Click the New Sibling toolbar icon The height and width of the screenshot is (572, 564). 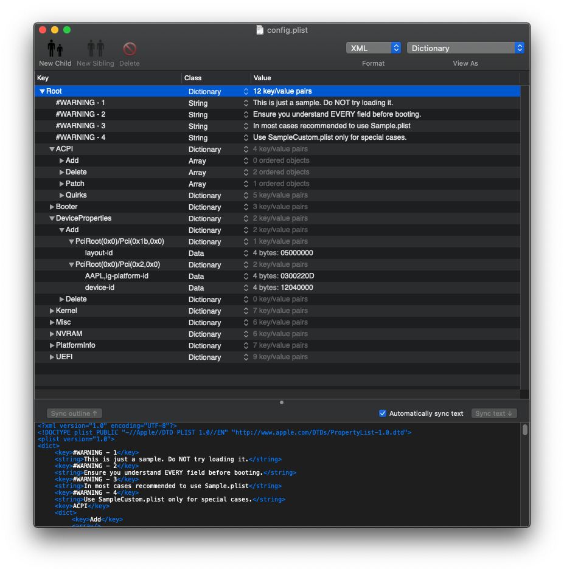tap(96, 49)
